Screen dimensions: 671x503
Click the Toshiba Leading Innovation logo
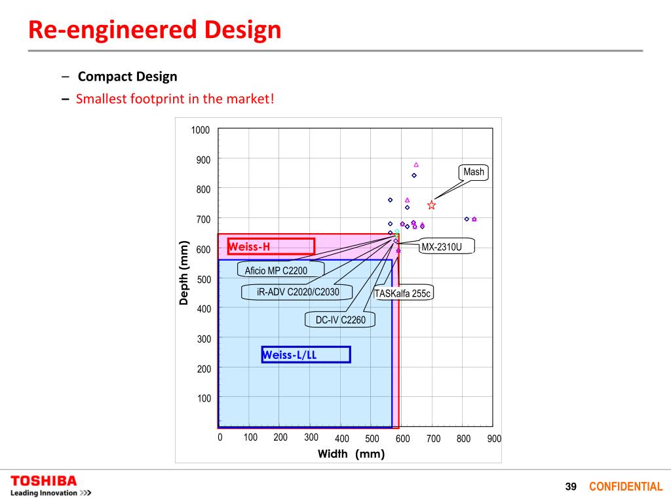click(x=50, y=486)
